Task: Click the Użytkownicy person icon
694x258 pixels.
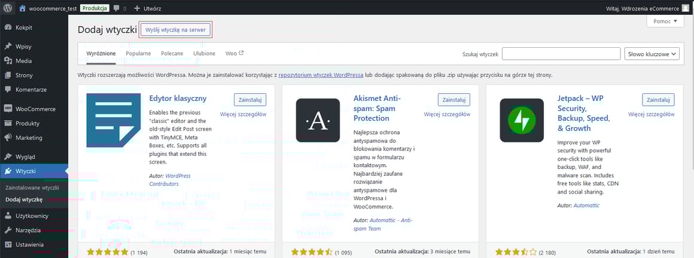Action: 8,216
